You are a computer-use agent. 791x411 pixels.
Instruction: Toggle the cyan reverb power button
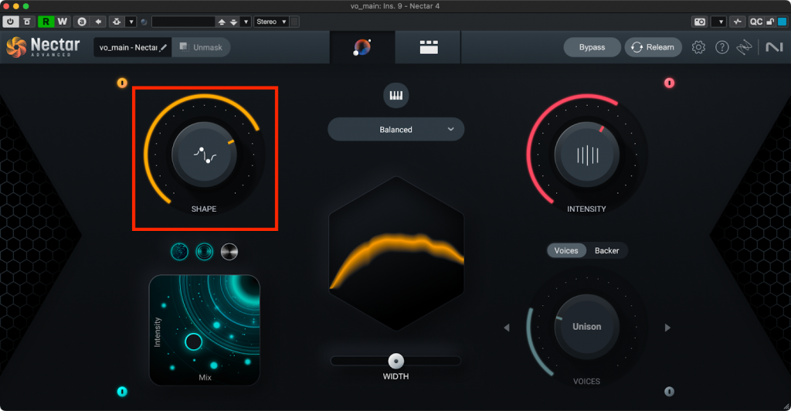[x=122, y=392]
